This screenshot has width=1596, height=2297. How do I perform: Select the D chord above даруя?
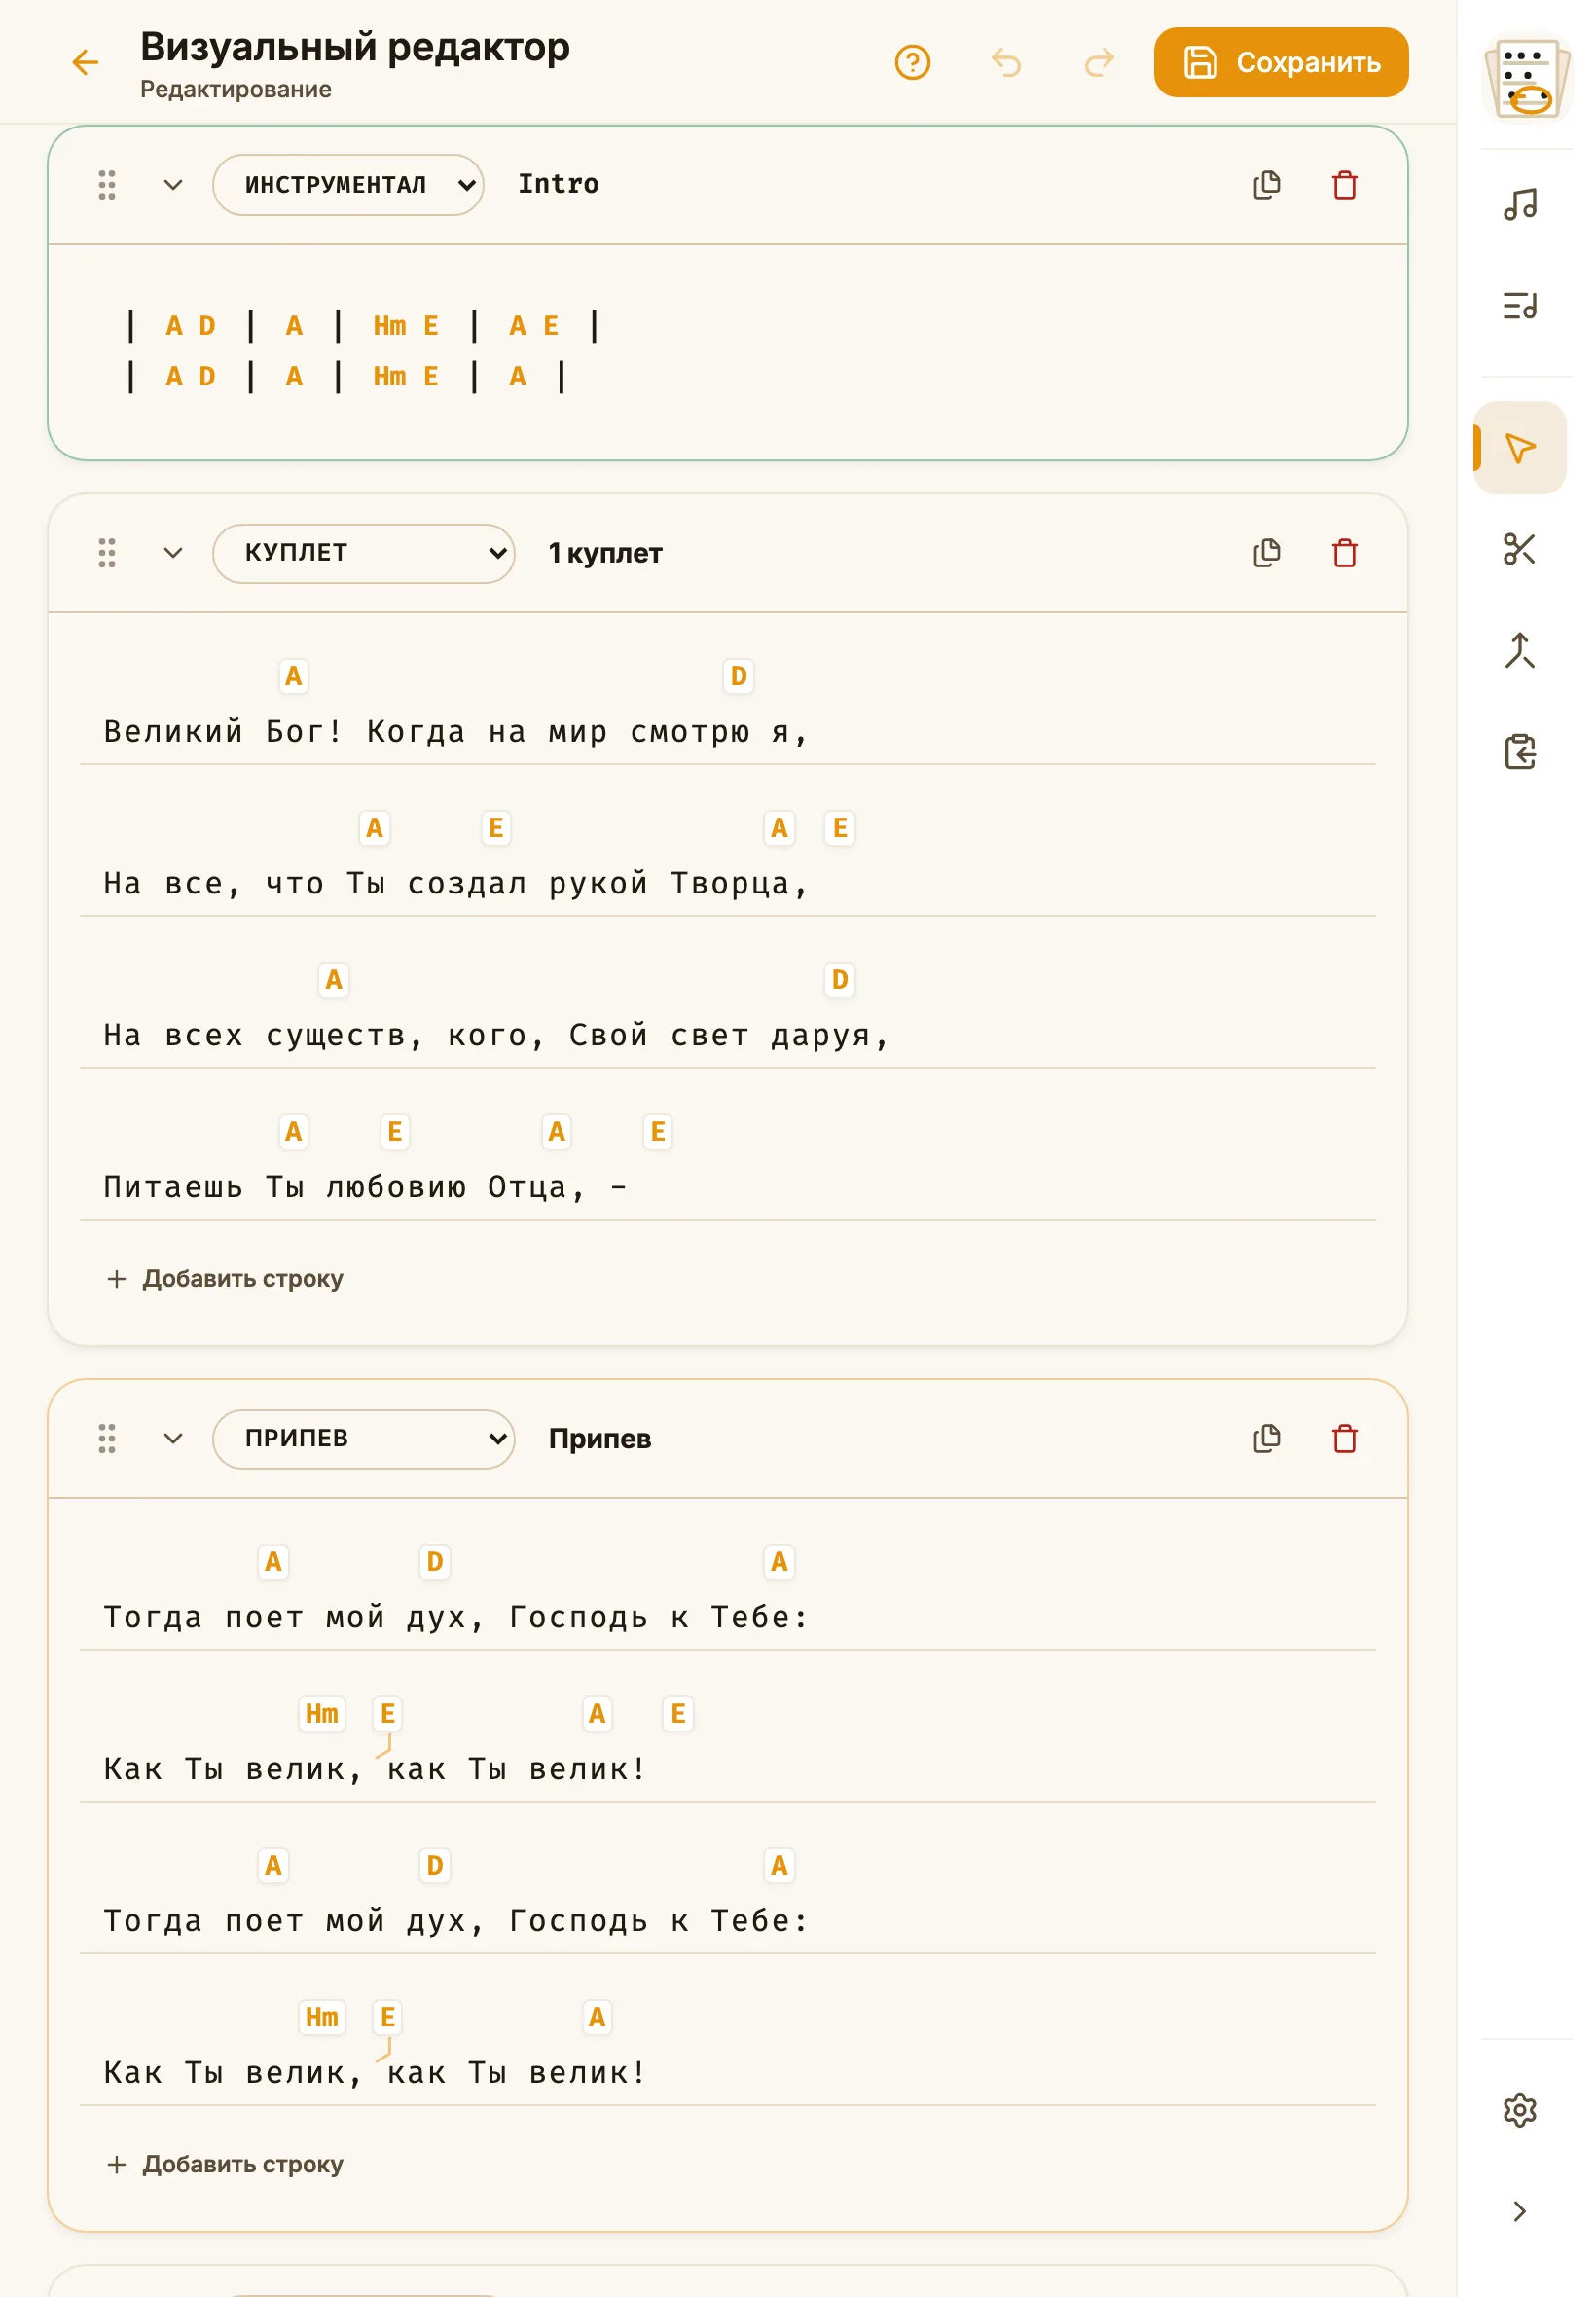[x=839, y=979]
